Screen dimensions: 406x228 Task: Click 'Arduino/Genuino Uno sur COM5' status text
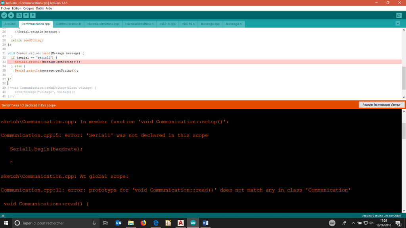381,216
